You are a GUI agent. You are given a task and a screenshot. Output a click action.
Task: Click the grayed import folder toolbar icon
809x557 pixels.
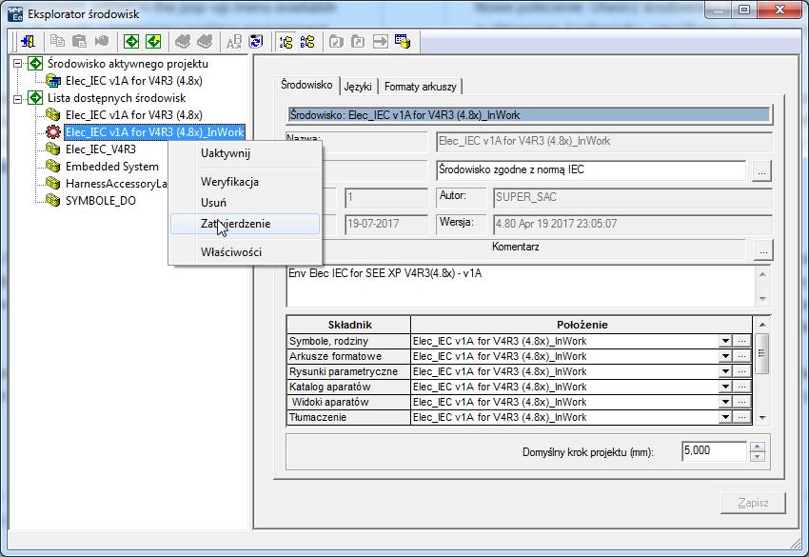[336, 41]
